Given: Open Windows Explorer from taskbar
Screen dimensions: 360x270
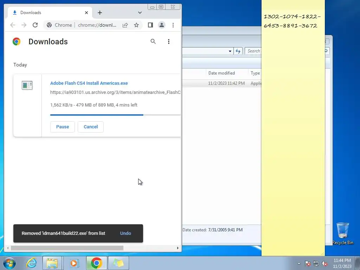Looking at the screenshot, I should (52, 263).
